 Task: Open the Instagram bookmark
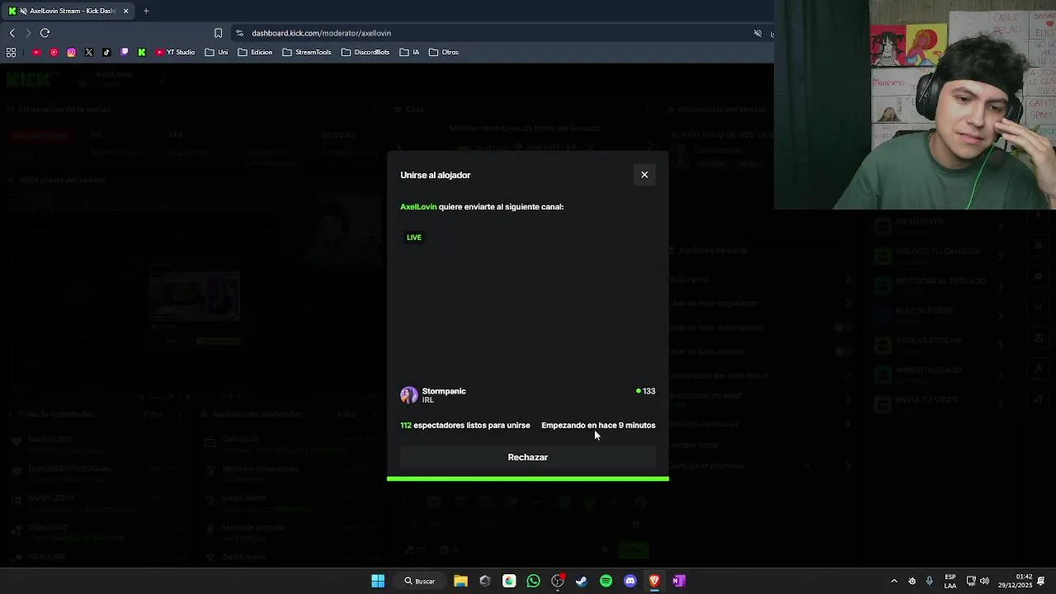pos(72,52)
